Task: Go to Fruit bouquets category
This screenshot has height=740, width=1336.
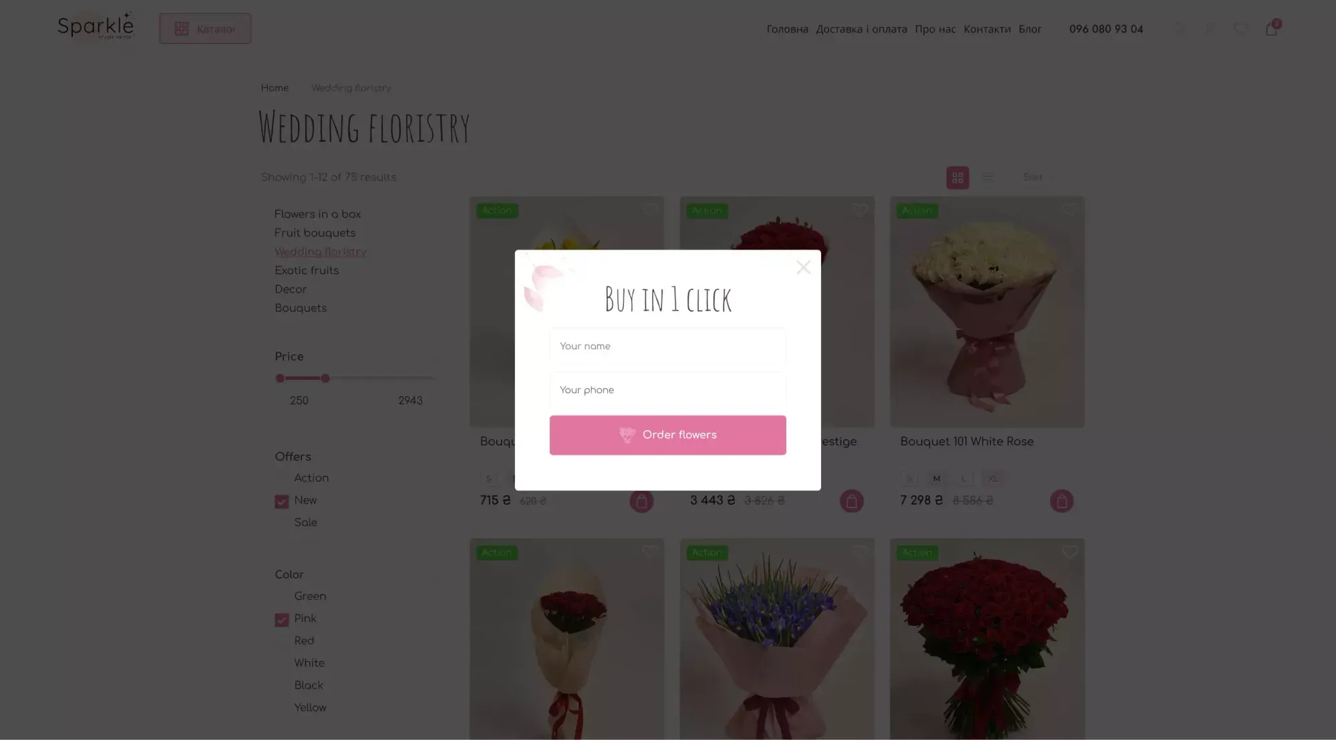Action: [315, 232]
